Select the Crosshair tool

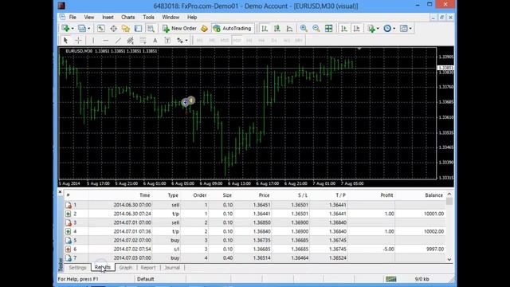[x=78, y=41]
